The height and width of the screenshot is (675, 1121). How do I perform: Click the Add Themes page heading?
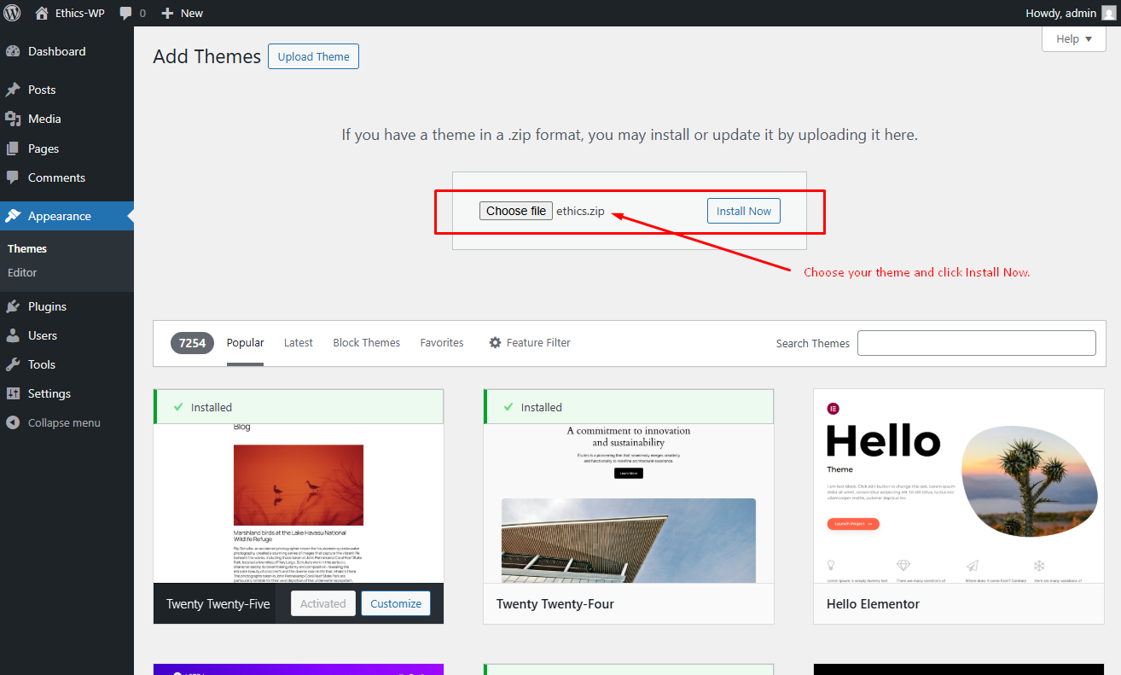pyautogui.click(x=207, y=56)
